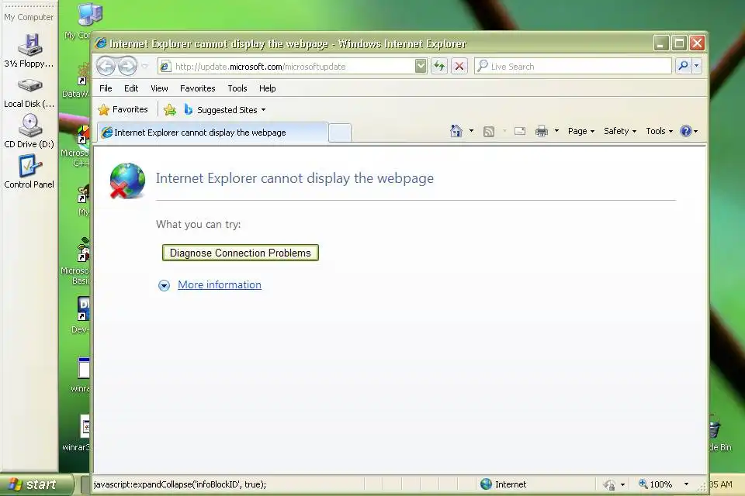This screenshot has width=745, height=496.
Task: Click the Internet Explorer title bar icon
Action: 101,43
